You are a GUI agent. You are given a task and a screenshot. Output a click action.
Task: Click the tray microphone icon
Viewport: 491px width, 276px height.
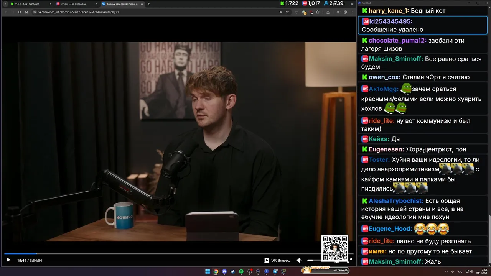point(453,271)
